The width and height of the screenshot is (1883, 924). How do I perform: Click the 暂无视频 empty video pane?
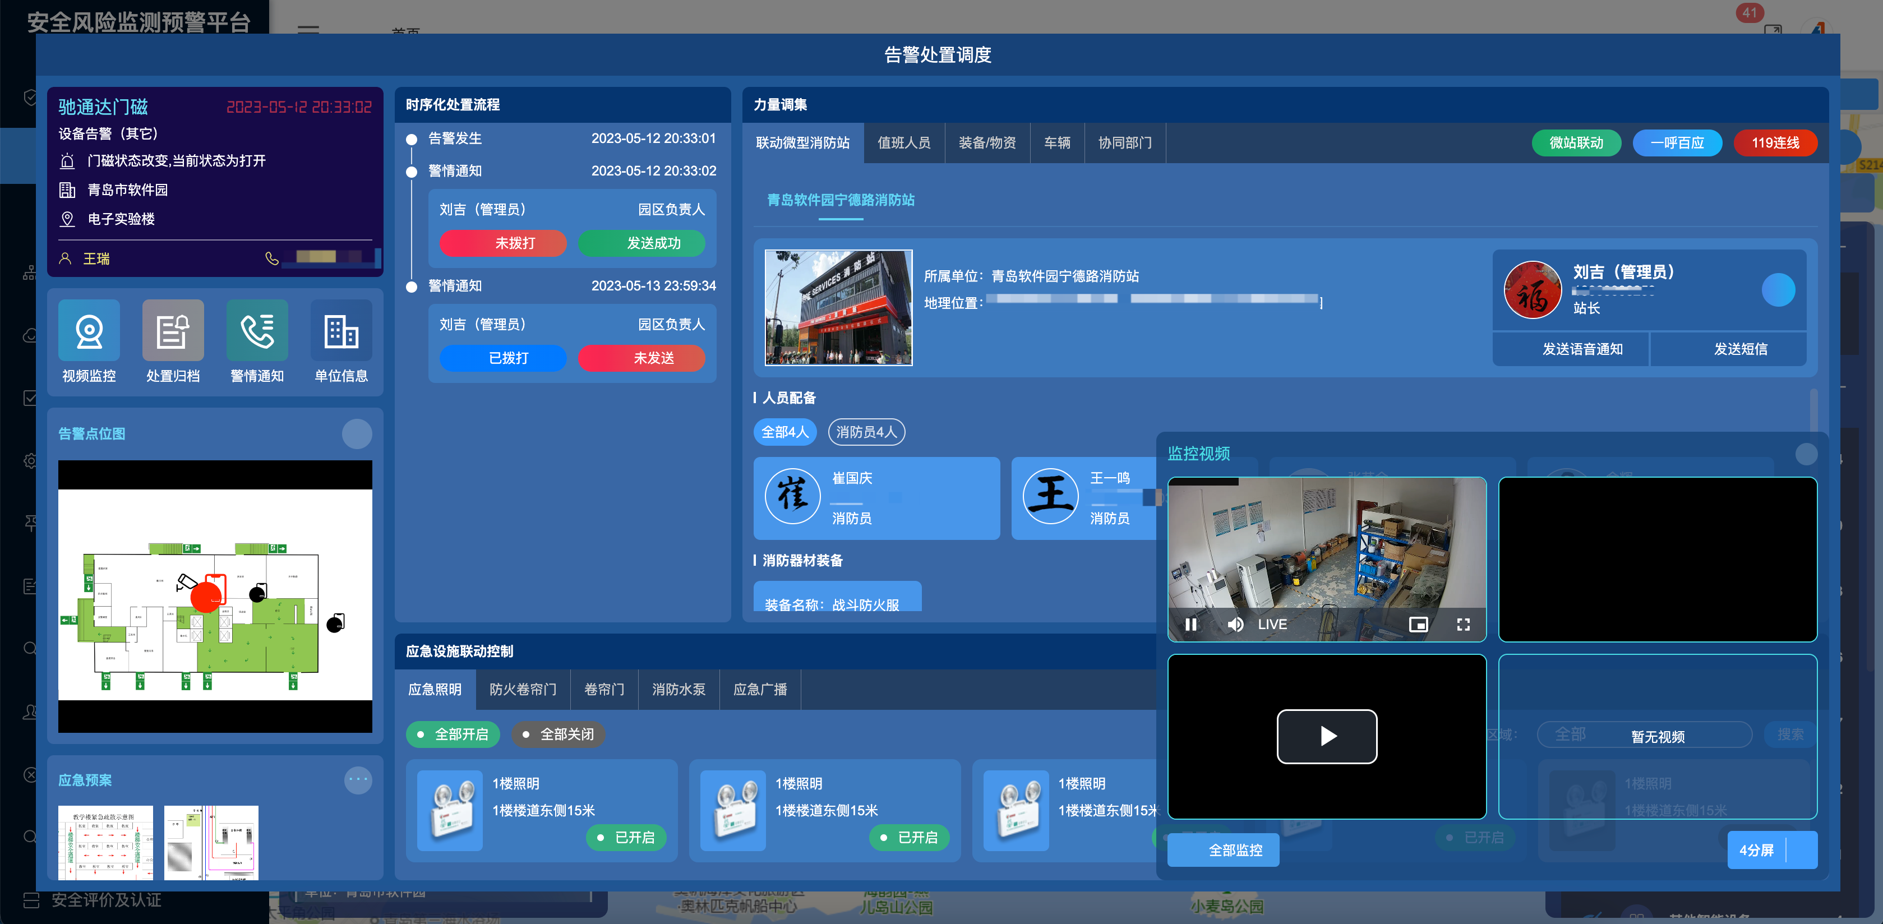pyautogui.click(x=1657, y=736)
